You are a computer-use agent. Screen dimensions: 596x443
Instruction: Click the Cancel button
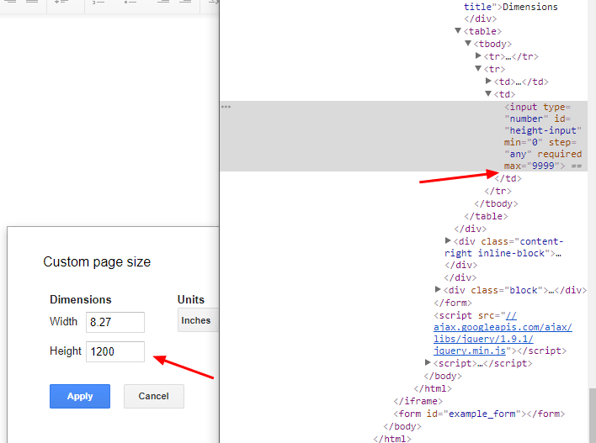153,396
